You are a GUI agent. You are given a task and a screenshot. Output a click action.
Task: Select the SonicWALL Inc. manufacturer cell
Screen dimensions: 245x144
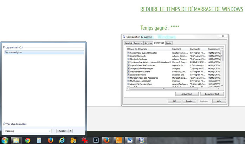[179, 72]
